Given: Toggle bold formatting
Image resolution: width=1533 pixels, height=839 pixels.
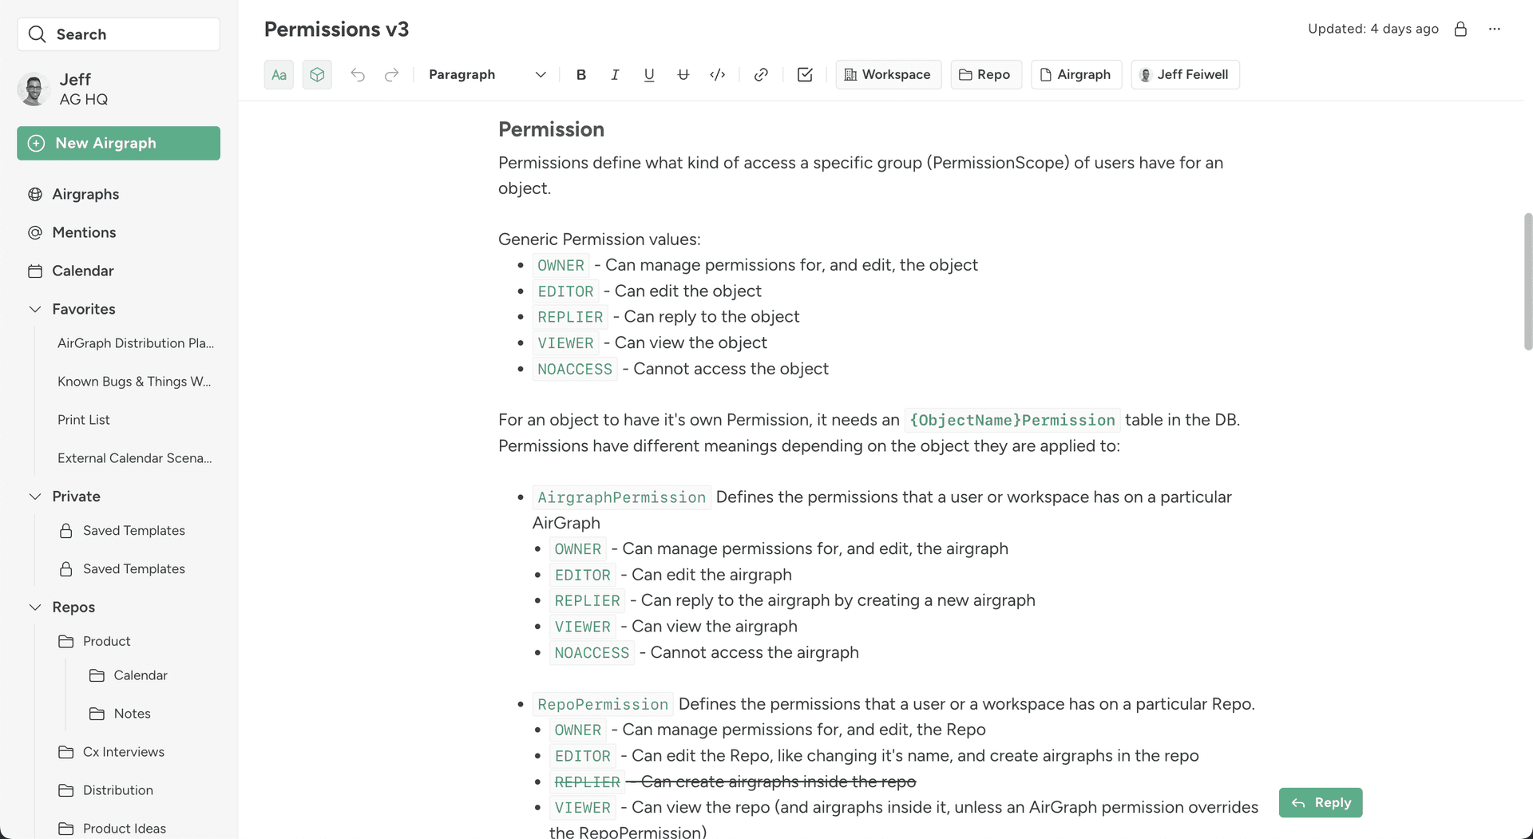Looking at the screenshot, I should coord(581,74).
